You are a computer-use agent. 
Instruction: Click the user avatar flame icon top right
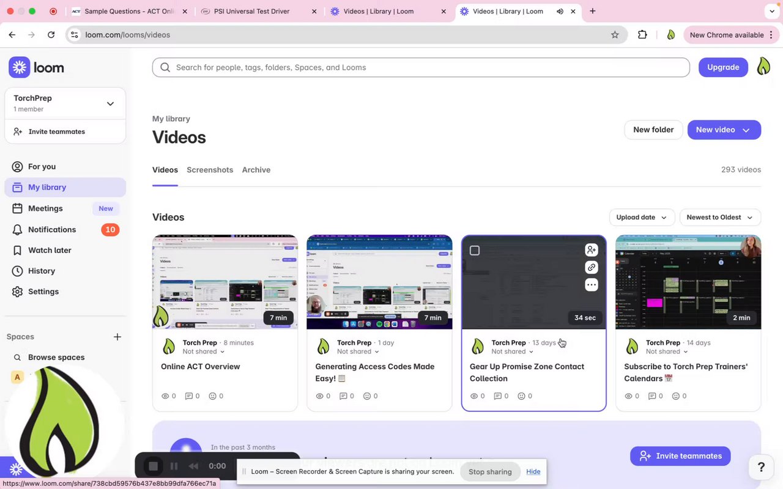pyautogui.click(x=763, y=67)
